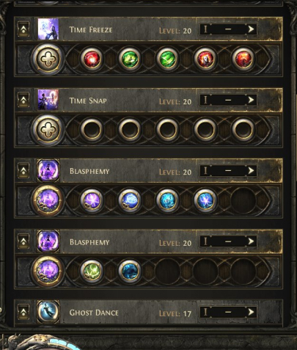Click the clover support button under Time Freeze
This screenshot has height=350, width=297.
point(48,59)
